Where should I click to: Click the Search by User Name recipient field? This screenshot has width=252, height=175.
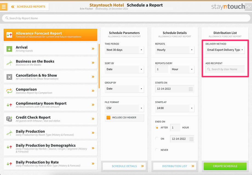[x=225, y=69]
